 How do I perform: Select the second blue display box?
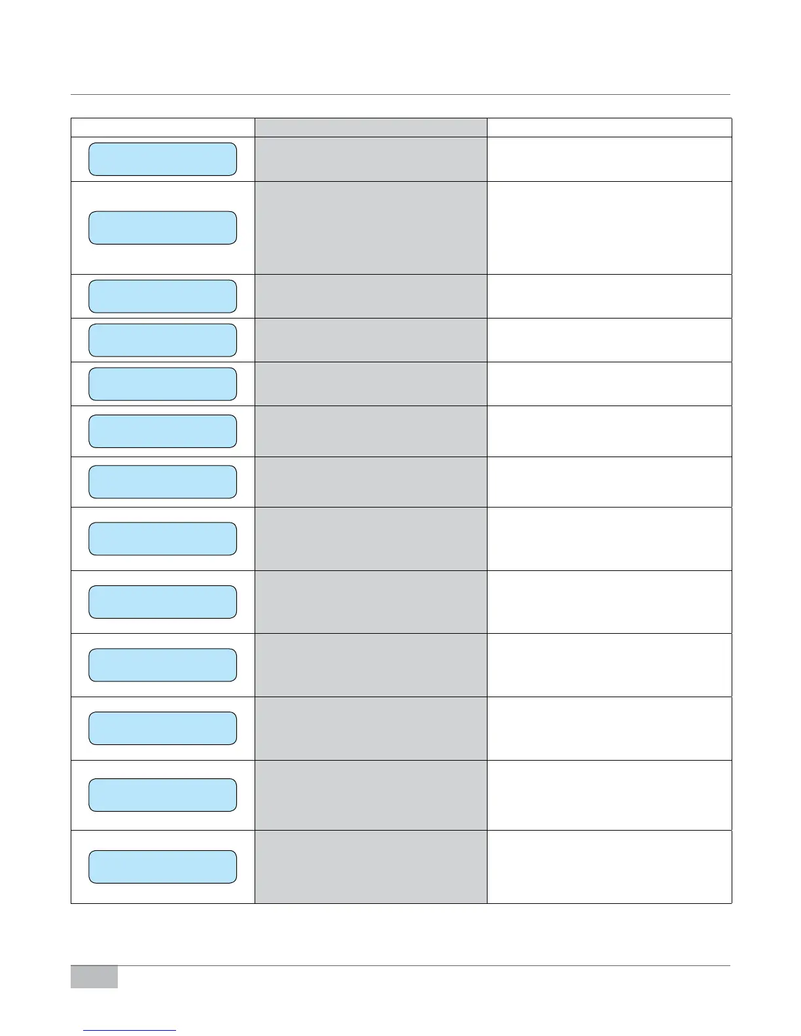click(162, 228)
